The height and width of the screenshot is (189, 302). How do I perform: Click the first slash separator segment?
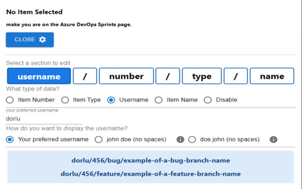(85, 76)
